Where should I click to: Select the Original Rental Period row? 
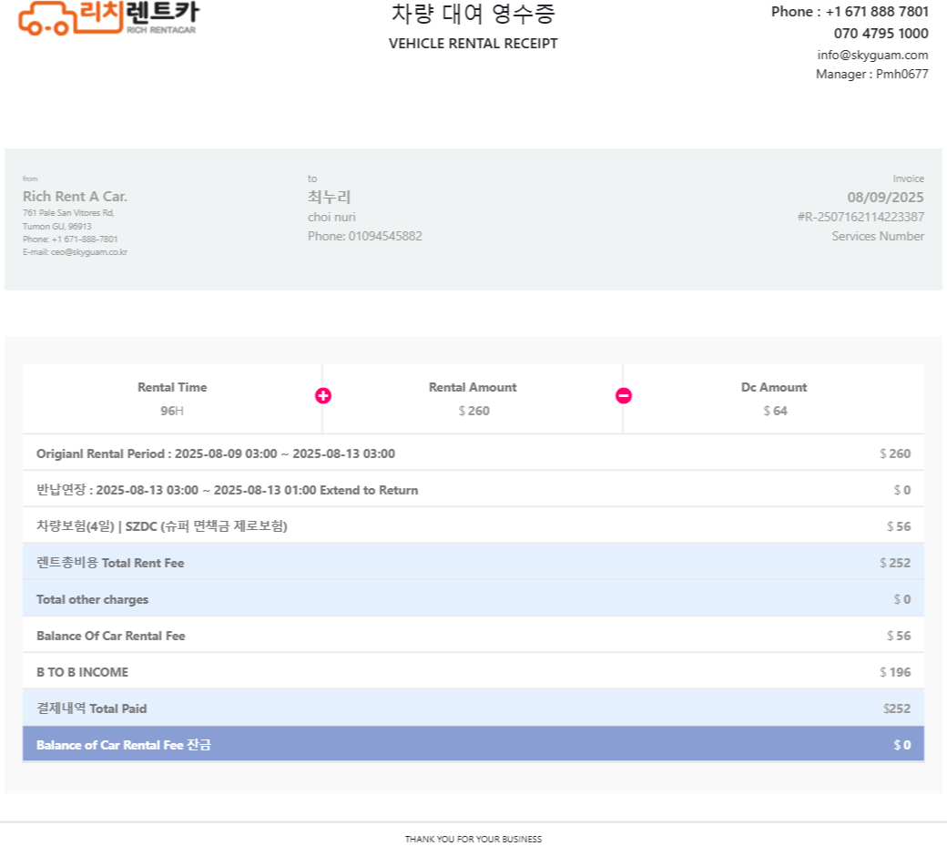(473, 454)
